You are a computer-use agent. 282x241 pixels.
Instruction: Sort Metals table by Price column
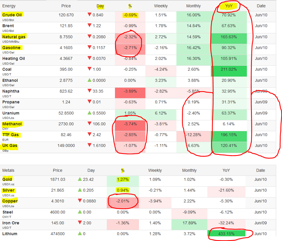[x=58, y=170]
